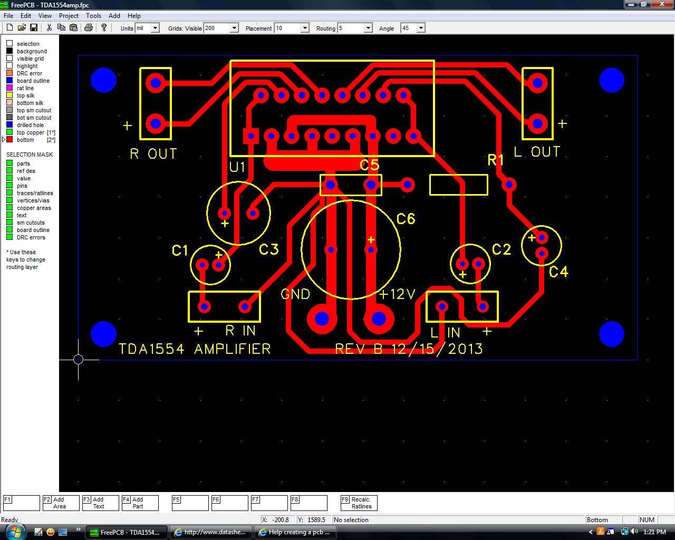Click the top silk yellow color swatch
Viewport: 675px width, 540px height.
9,95
